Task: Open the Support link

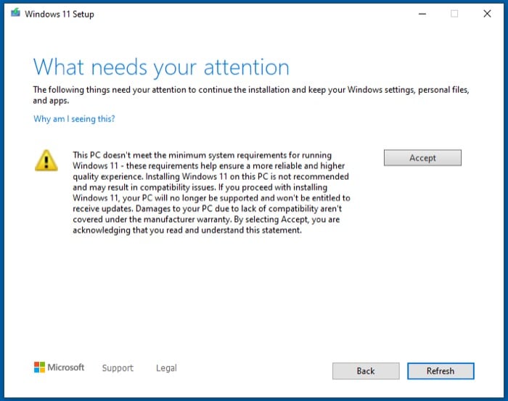Action: 118,368
